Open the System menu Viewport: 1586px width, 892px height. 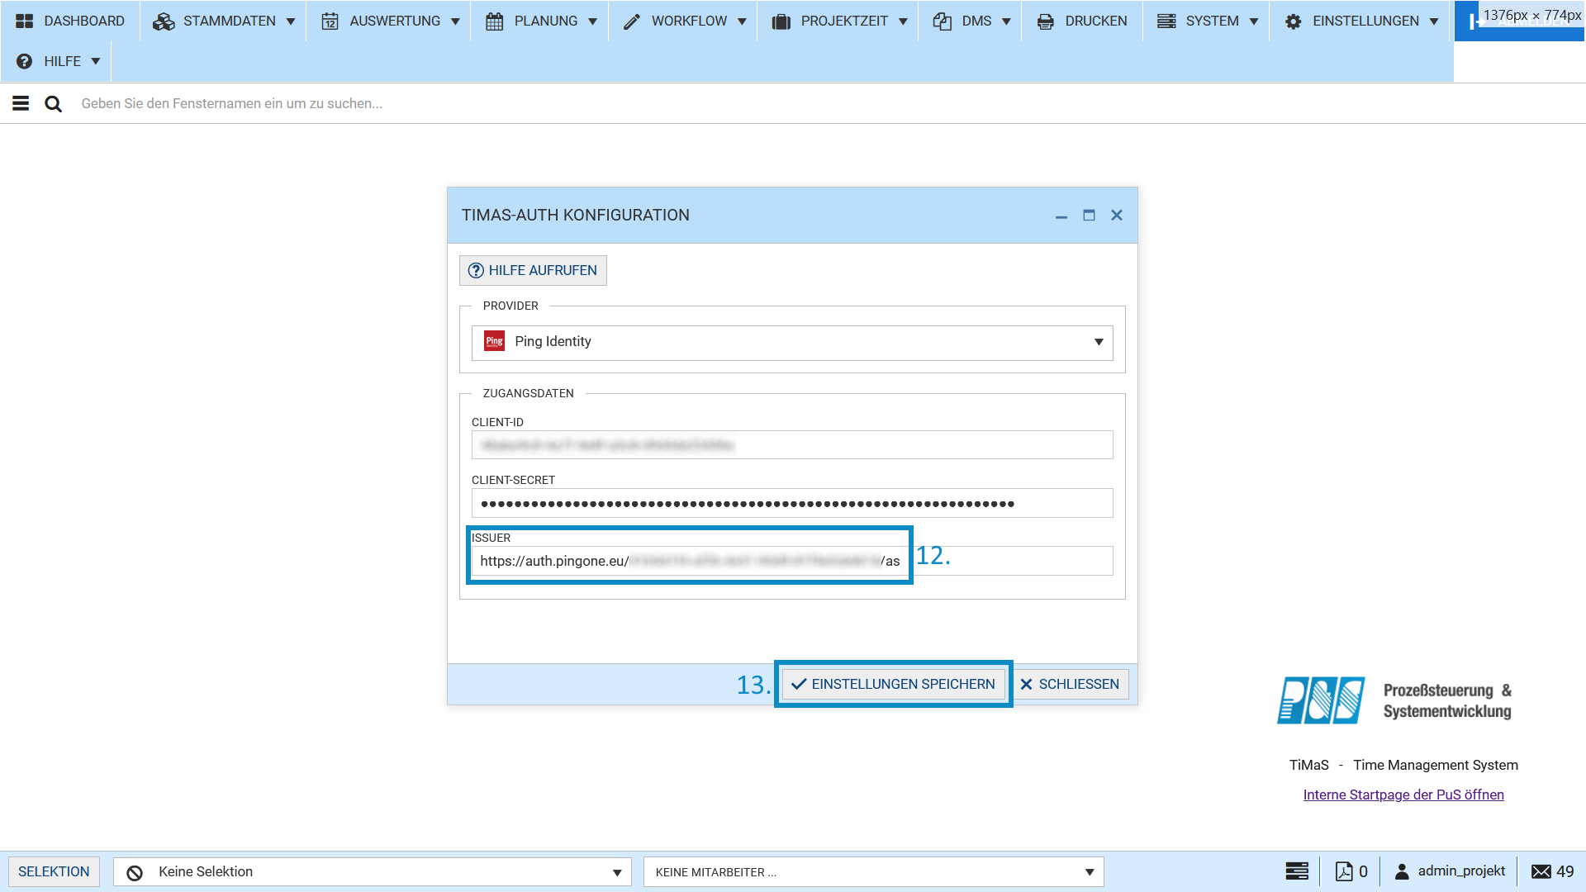[1207, 21]
